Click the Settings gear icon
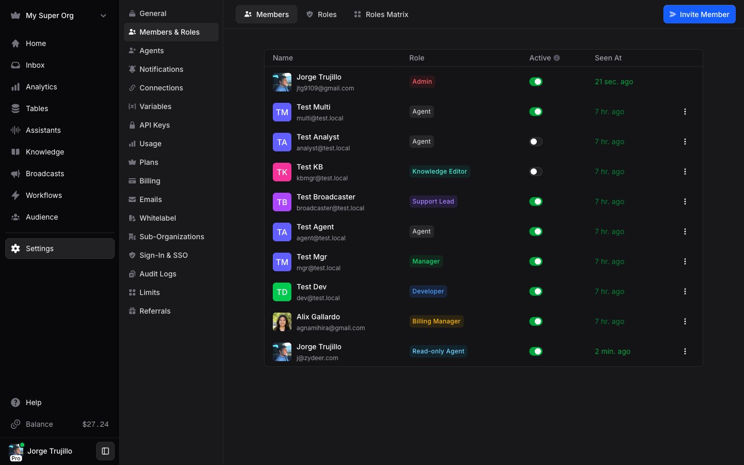The height and width of the screenshot is (465, 744). pos(16,249)
